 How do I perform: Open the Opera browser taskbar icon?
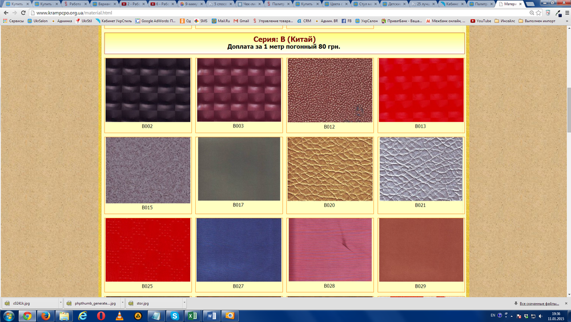(100, 316)
